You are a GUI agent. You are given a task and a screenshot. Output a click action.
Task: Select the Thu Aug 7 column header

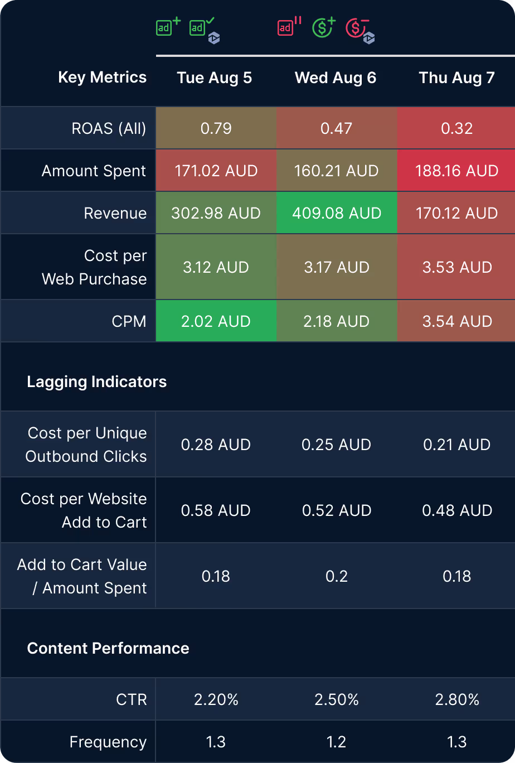[x=457, y=78]
